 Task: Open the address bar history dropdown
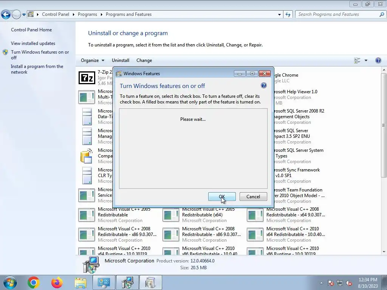279,15
